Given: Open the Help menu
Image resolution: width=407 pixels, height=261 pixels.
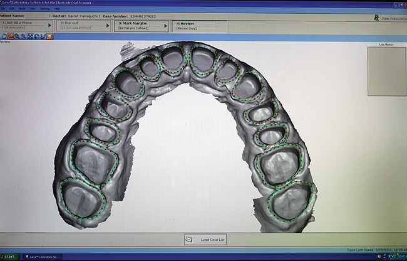Looking at the screenshot, I should click(x=57, y=9).
